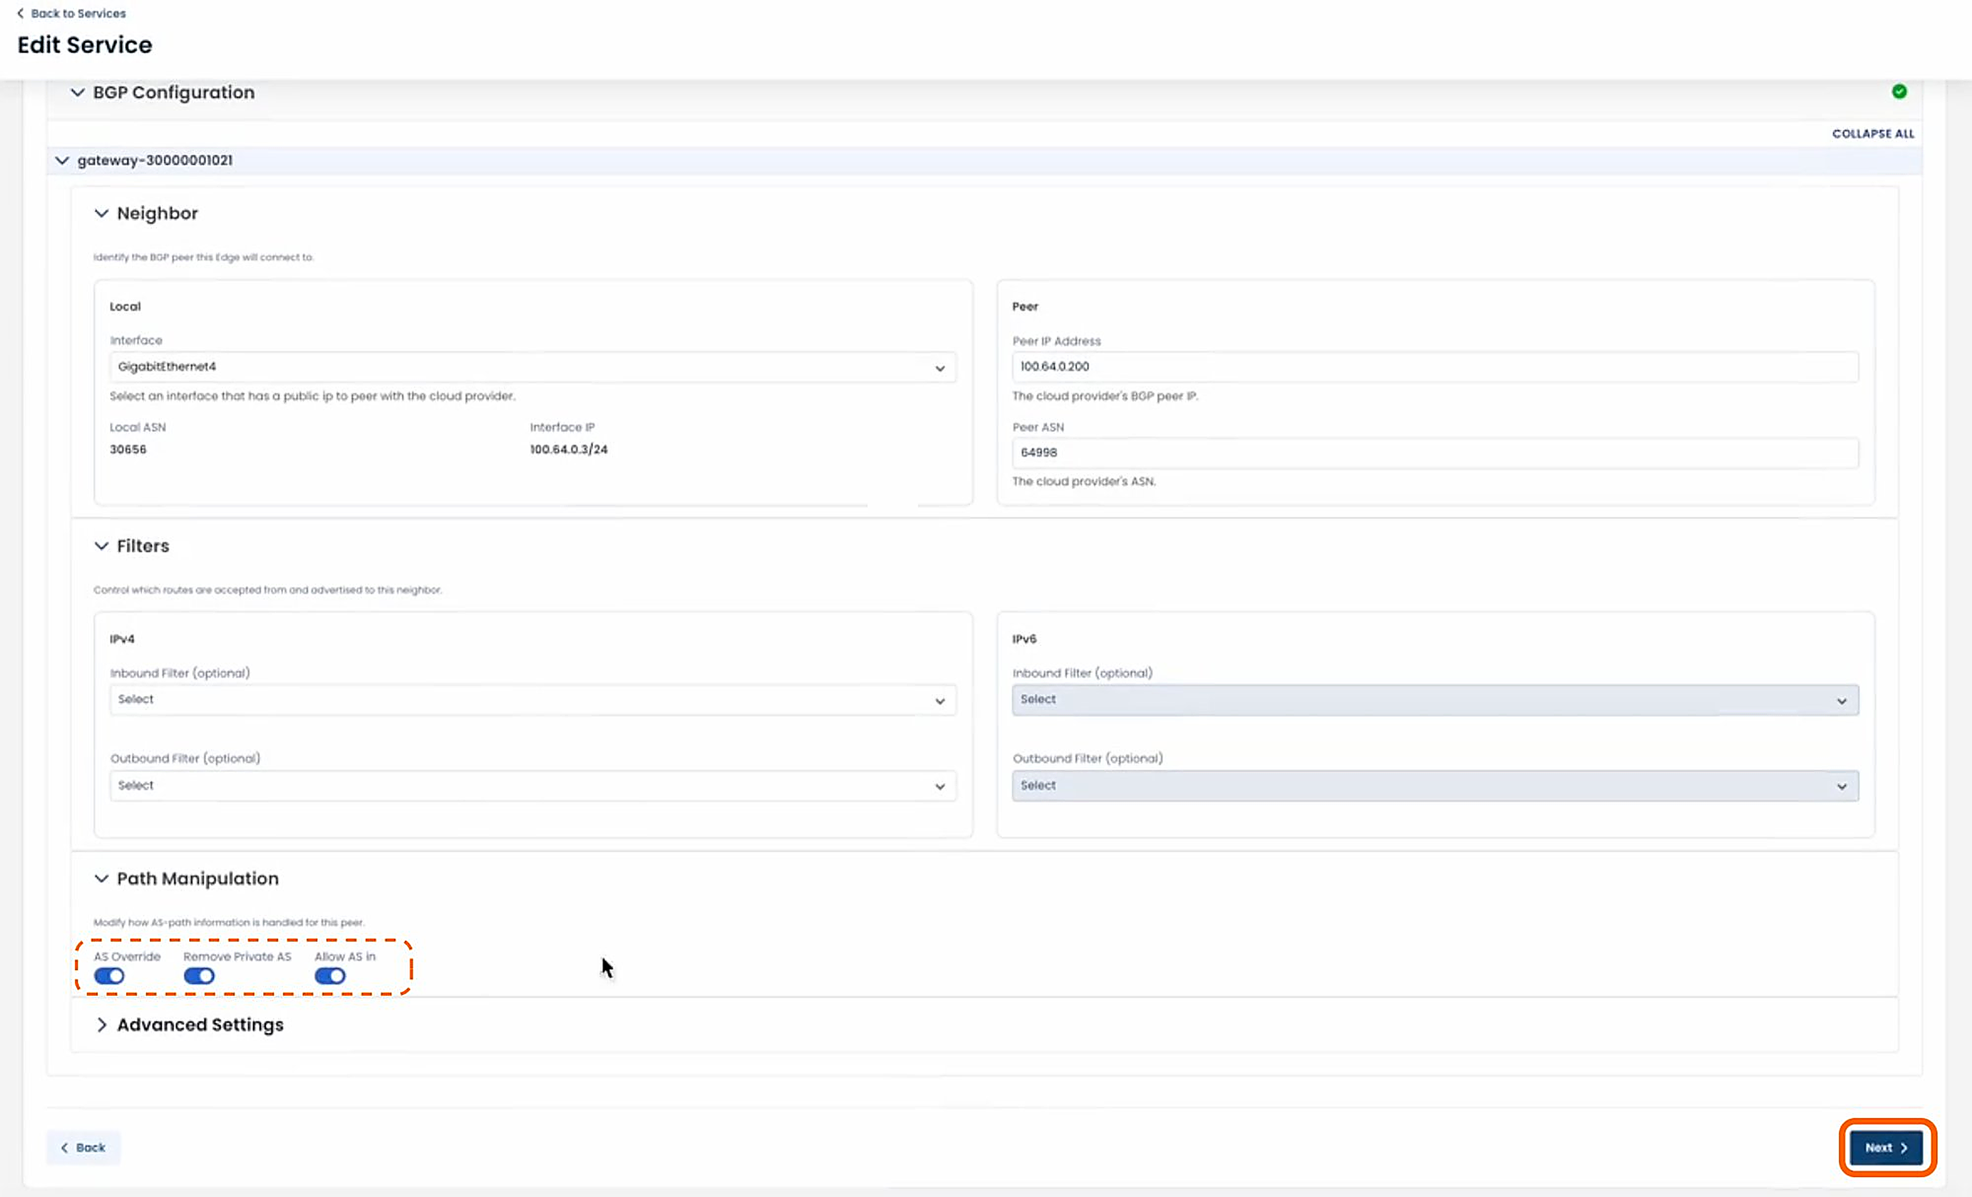Click the cloud provider's BGP peer IP hint
The width and height of the screenshot is (1972, 1197).
[x=1105, y=396]
